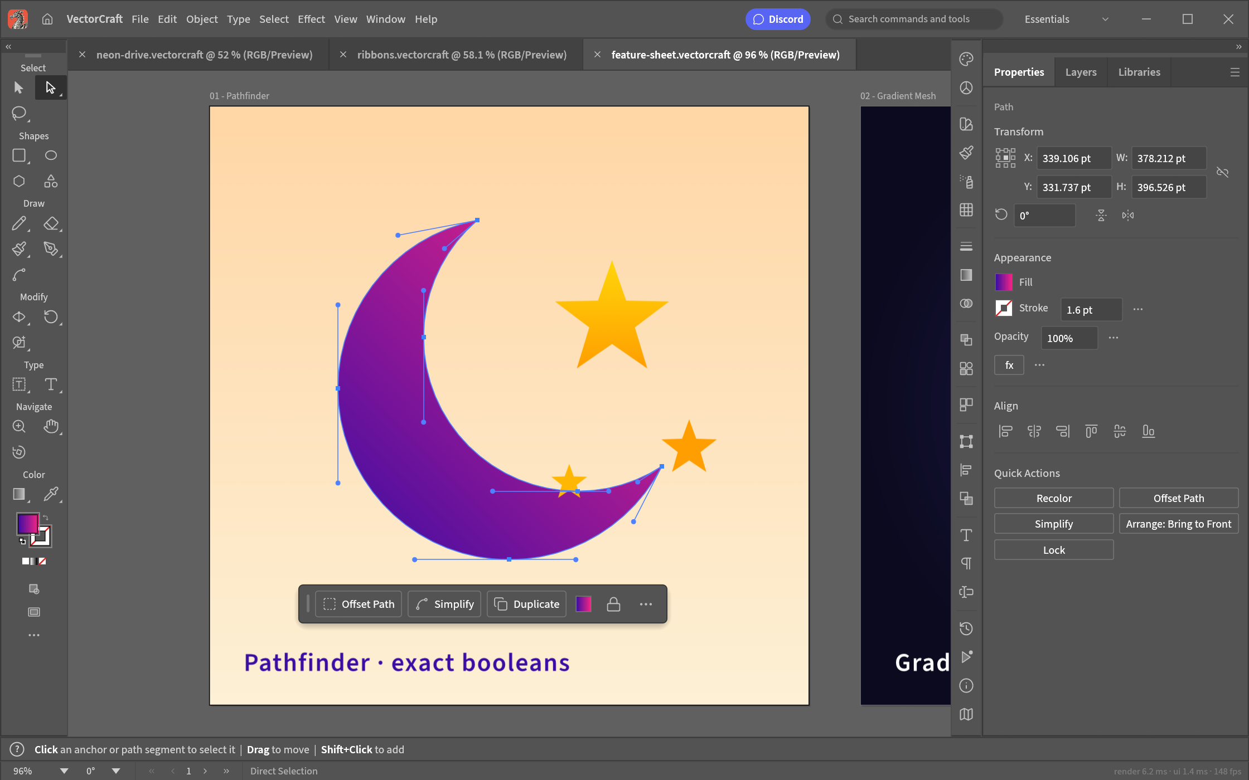Open the Discord link button
Screen dimensions: 1249x780
coord(778,19)
